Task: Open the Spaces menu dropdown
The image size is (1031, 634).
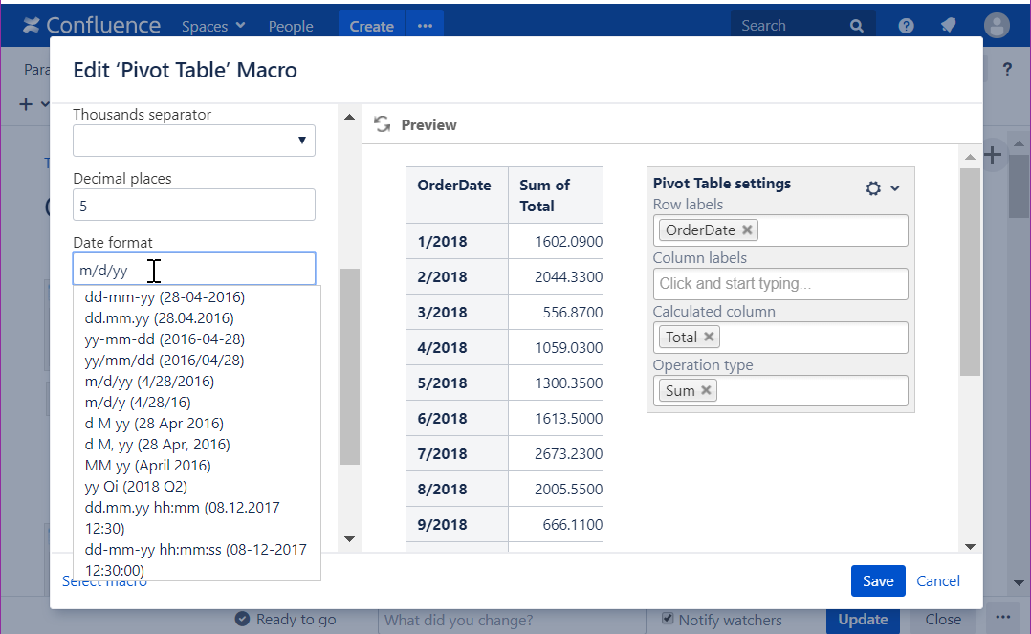Action: pyautogui.click(x=213, y=26)
